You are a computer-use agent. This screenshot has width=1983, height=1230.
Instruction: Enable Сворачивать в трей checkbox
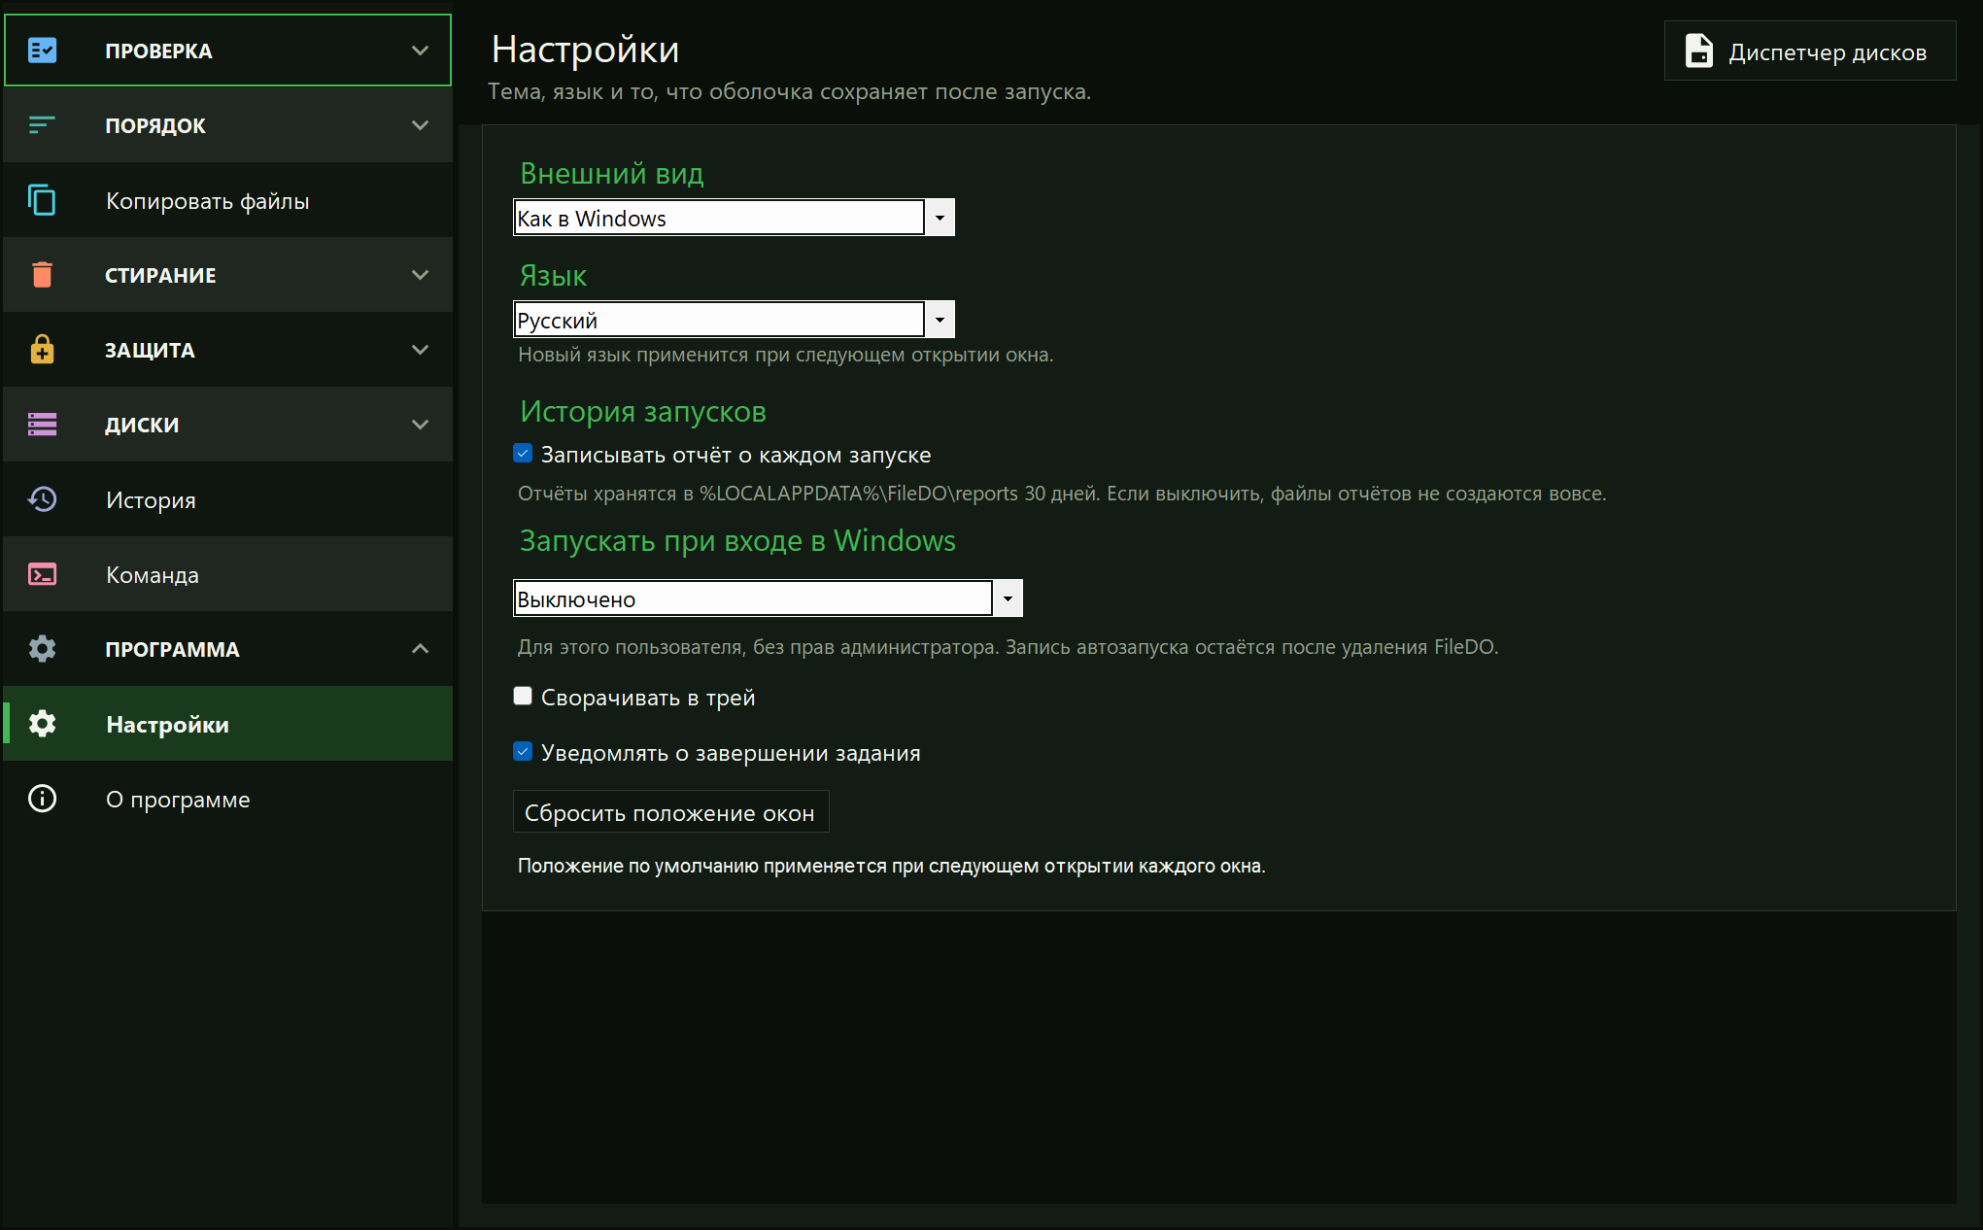pos(523,697)
